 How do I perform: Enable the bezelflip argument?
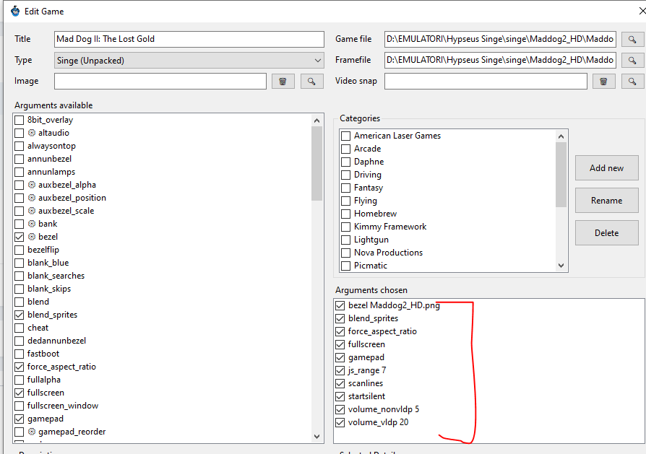(19, 250)
